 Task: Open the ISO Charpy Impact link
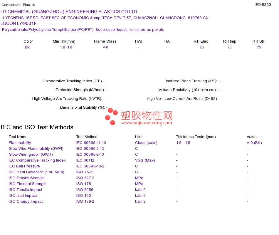(x=26, y=201)
